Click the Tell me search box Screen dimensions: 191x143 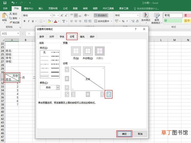(147, 8)
